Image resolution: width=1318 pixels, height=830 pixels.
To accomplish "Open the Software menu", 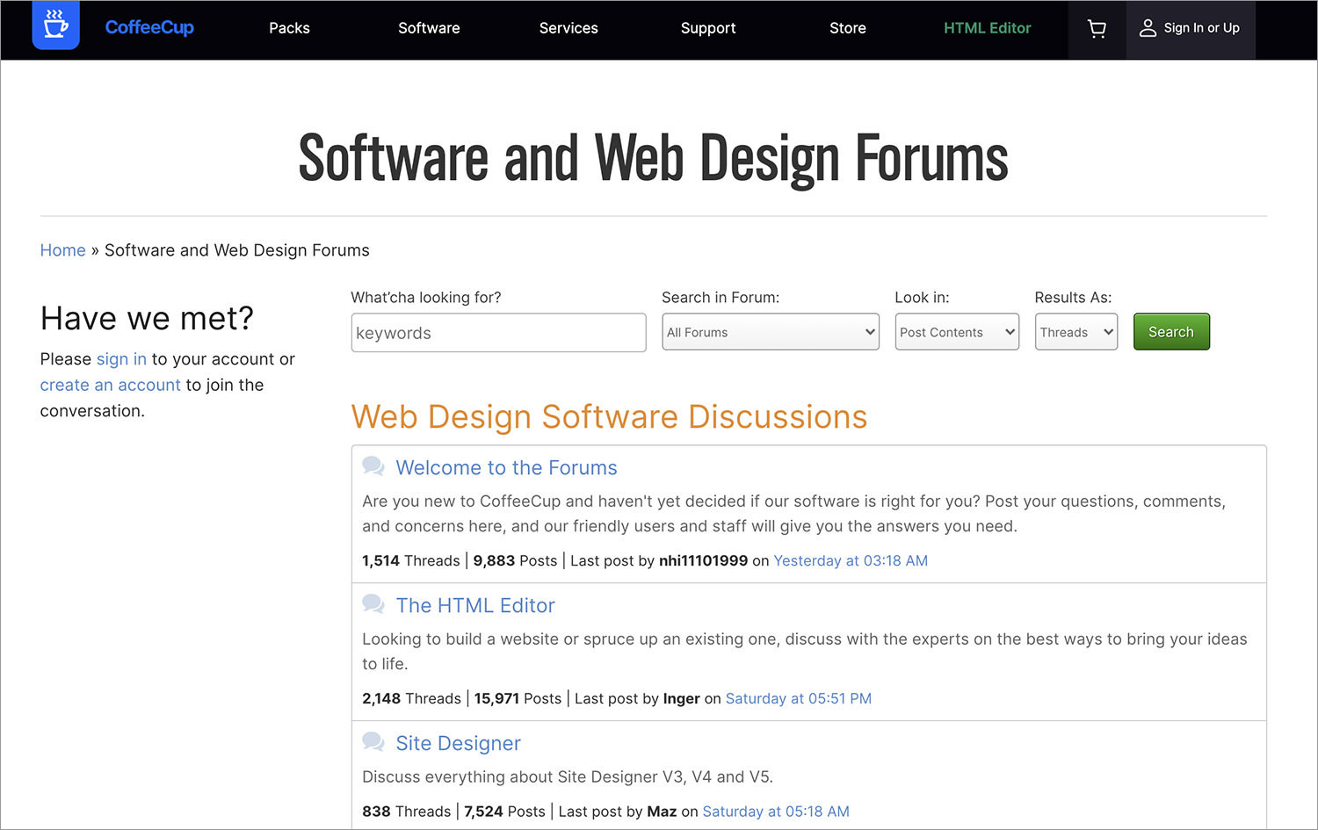I will coord(429,28).
